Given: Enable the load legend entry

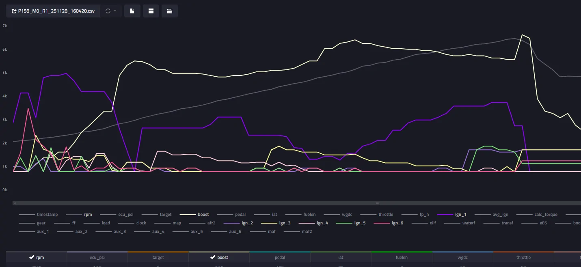Looking at the screenshot, I should [97, 223].
